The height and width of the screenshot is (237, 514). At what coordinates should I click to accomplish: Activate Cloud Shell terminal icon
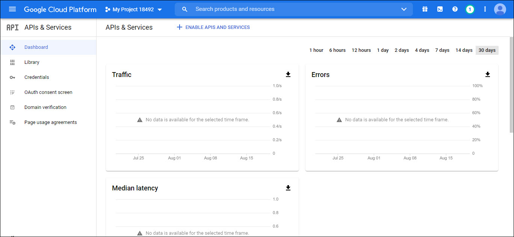(440, 9)
